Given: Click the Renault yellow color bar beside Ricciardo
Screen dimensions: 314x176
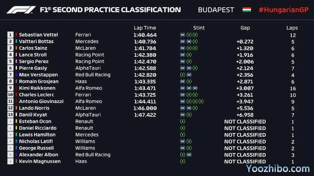Looking at the screenshot, I should click(16, 128).
